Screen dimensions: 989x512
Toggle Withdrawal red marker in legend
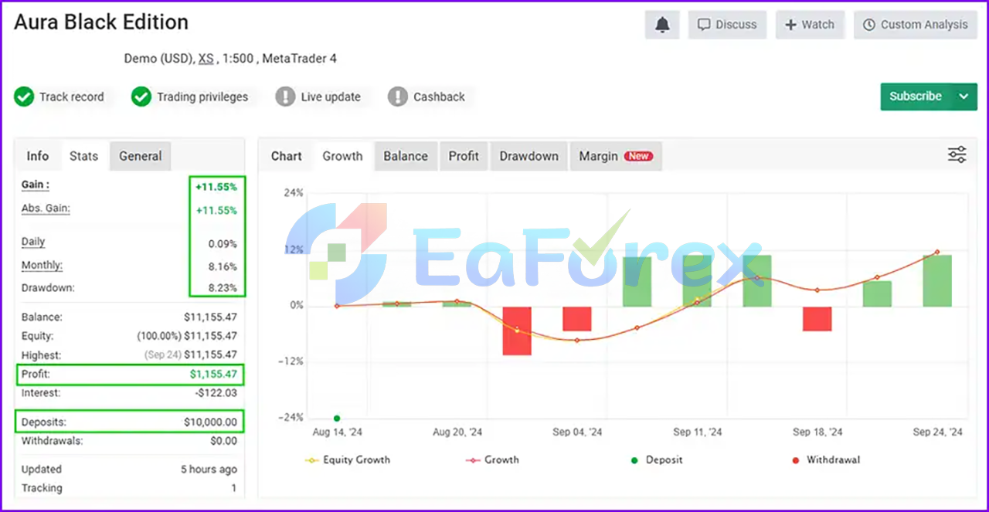826,459
